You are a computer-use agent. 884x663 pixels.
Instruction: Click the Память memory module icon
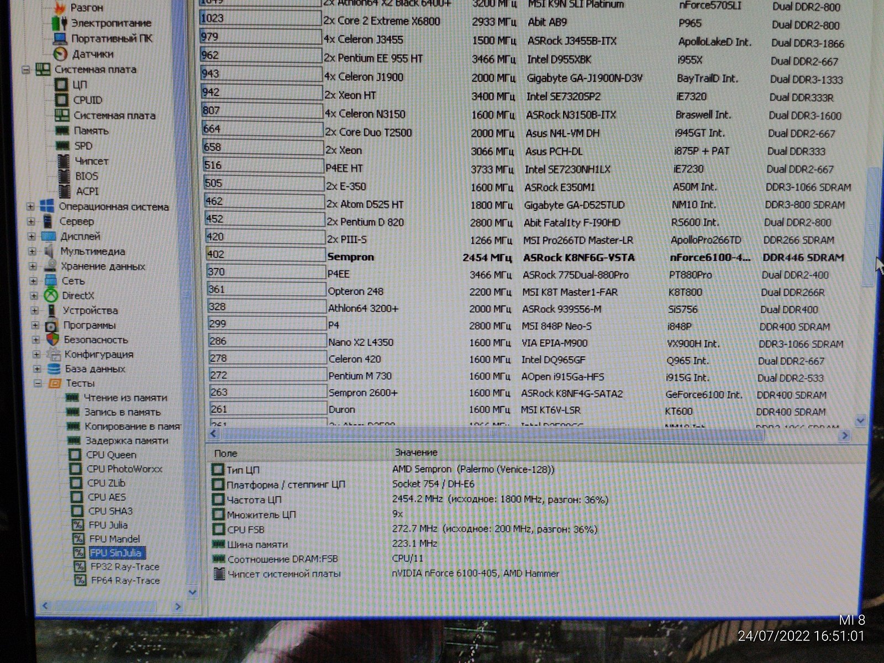[62, 131]
